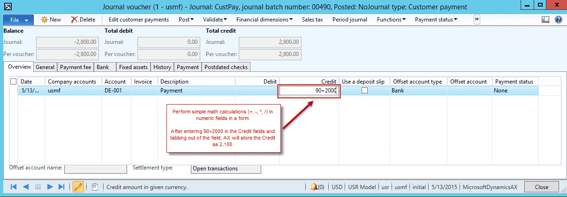Click Edit customer payments
Viewport: 567px width, 197px height.
[x=139, y=20]
